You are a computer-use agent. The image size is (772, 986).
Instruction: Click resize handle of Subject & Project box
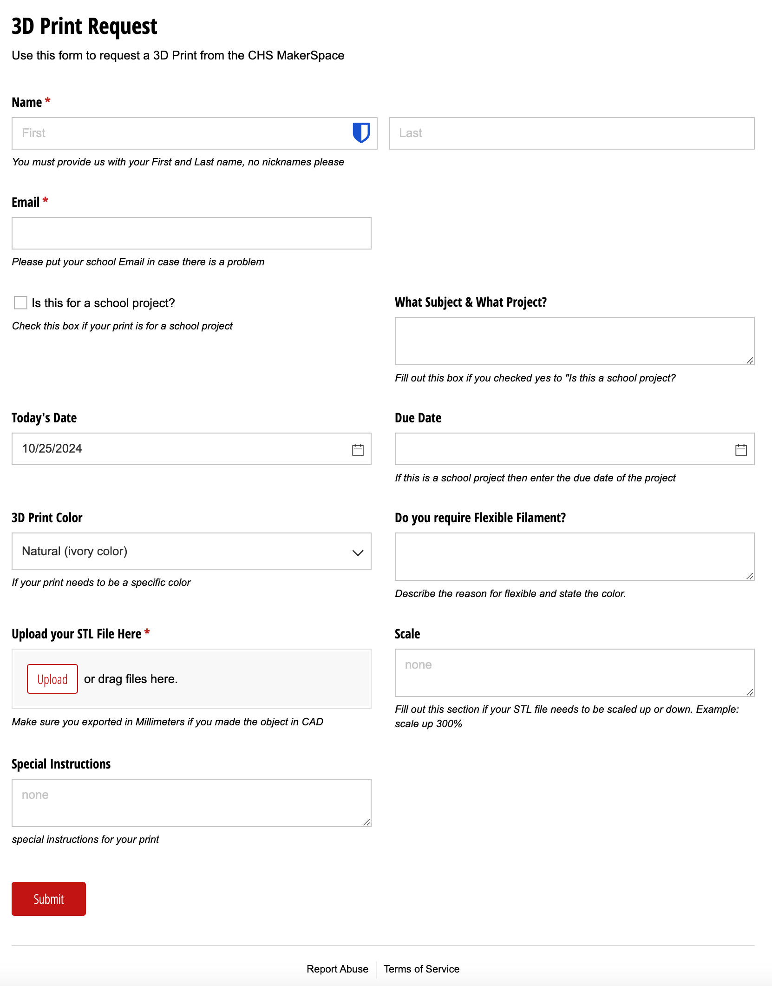tap(750, 360)
